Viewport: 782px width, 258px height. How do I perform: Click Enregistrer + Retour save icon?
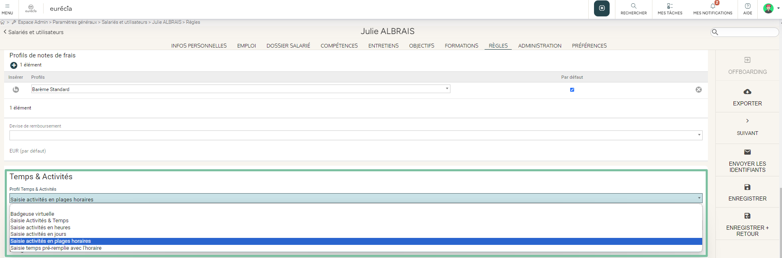[747, 216]
